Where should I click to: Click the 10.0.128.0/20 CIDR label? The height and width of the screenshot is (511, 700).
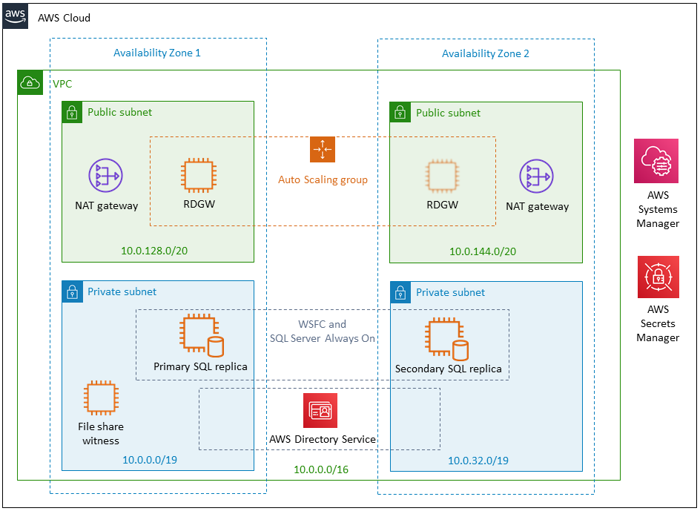153,251
